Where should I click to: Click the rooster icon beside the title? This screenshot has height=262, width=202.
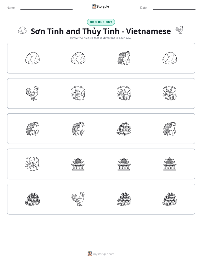click(179, 30)
